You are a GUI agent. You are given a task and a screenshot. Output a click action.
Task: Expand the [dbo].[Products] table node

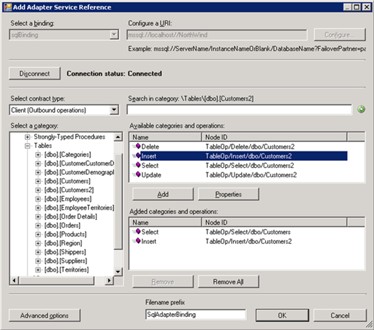coord(37,234)
